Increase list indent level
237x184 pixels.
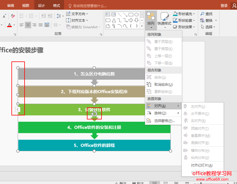pyautogui.click(x=50, y=16)
